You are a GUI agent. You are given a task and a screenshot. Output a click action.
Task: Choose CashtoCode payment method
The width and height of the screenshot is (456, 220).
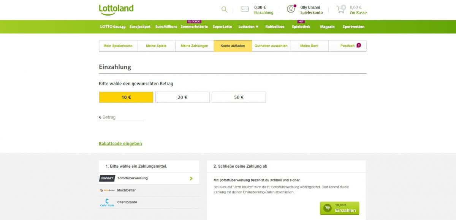click(149, 203)
